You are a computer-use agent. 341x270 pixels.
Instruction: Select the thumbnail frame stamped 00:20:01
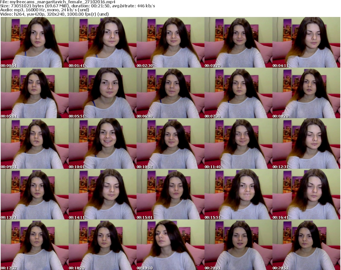(x=238, y=245)
